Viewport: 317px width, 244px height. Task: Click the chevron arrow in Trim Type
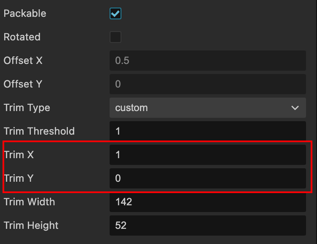point(295,108)
